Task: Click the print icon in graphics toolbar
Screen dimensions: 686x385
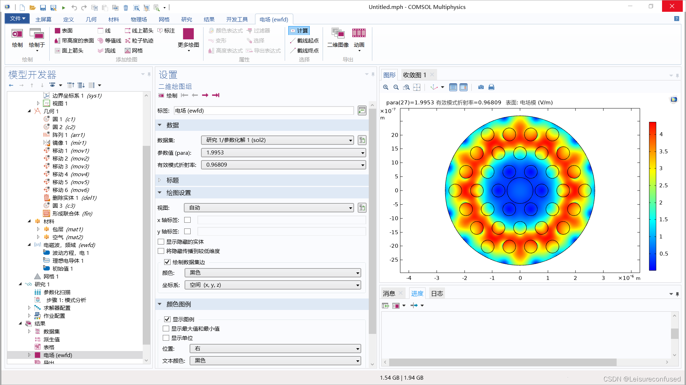Action: [x=491, y=87]
